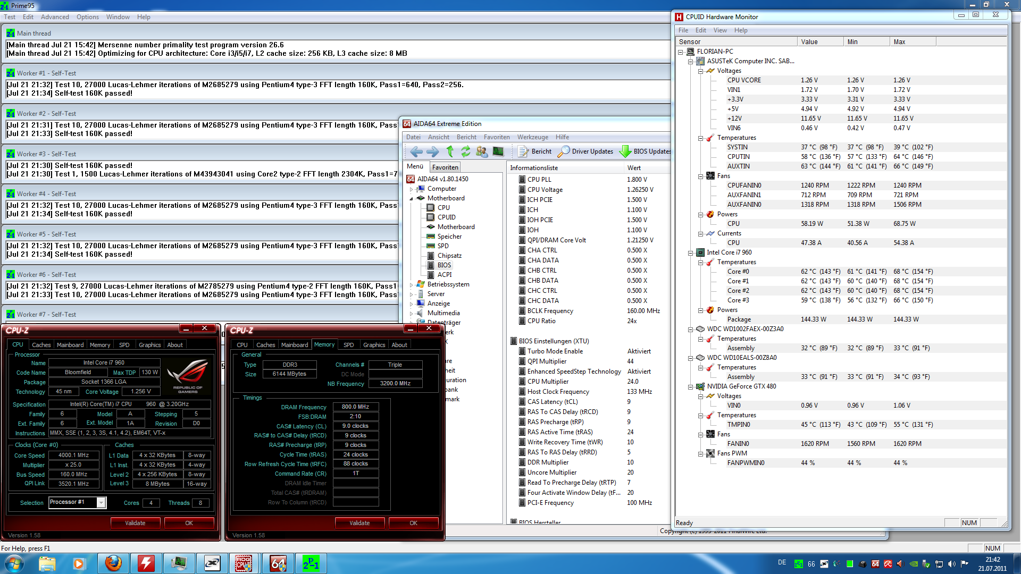Click the system stability monitor icon
Image resolution: width=1021 pixels, height=574 pixels.
498,151
